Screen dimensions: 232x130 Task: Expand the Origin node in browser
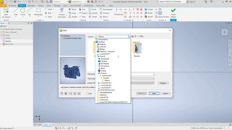pyautogui.click(x=1, y=35)
